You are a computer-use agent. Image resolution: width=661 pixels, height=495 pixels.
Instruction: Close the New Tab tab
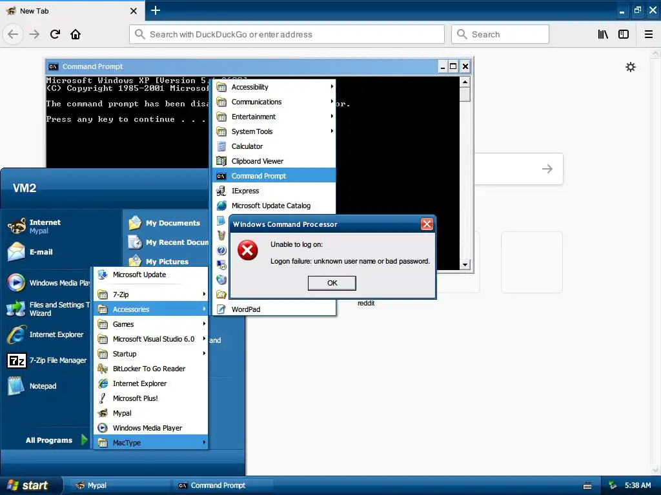[133, 11]
